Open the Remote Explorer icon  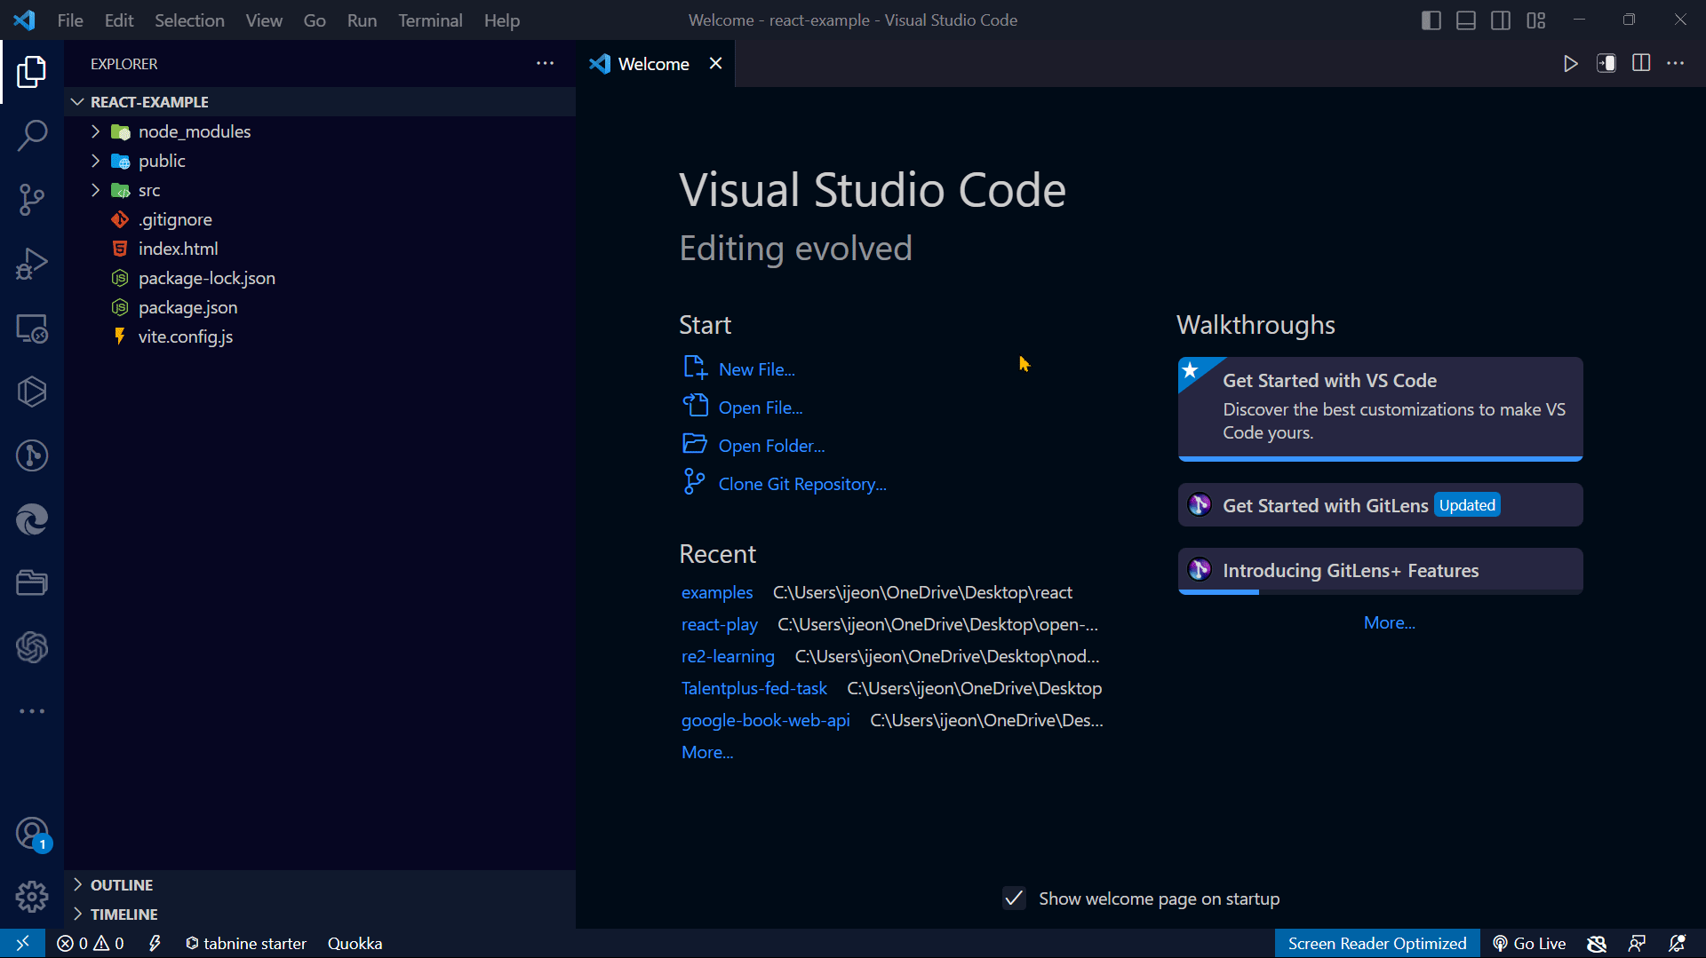click(32, 329)
